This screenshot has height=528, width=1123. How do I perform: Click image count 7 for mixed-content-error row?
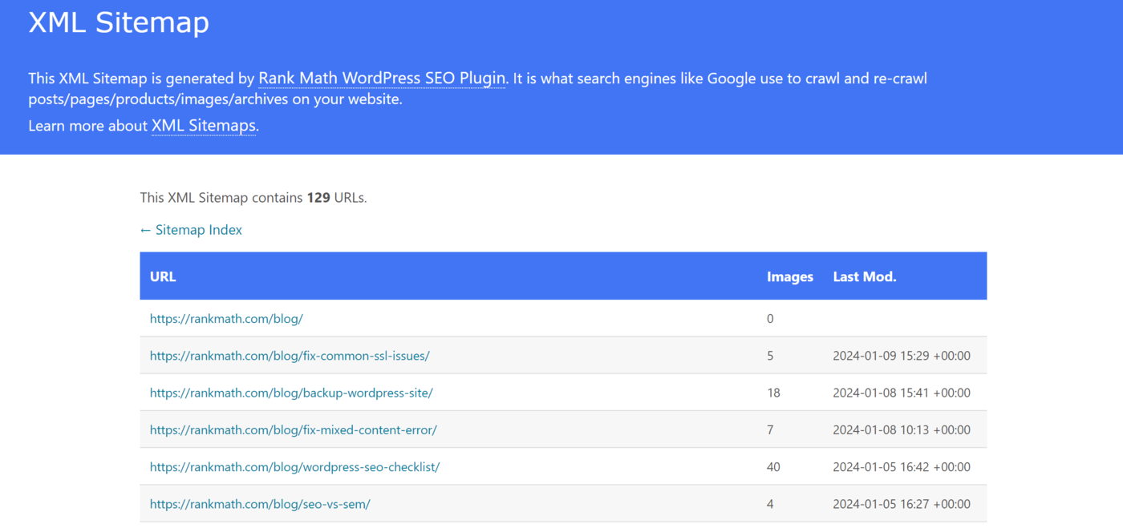pos(770,430)
